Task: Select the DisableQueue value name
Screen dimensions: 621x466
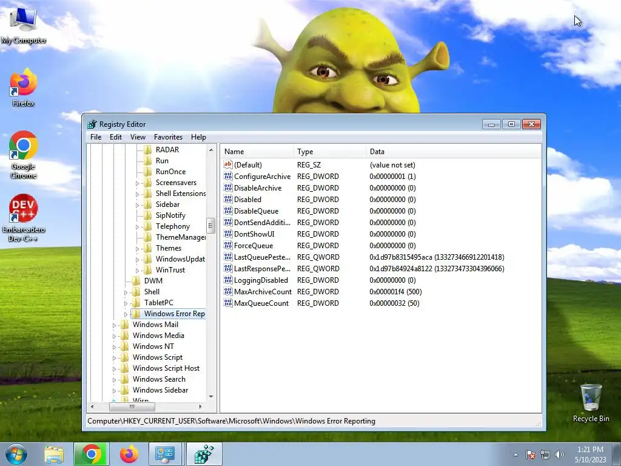Action: 257,211
